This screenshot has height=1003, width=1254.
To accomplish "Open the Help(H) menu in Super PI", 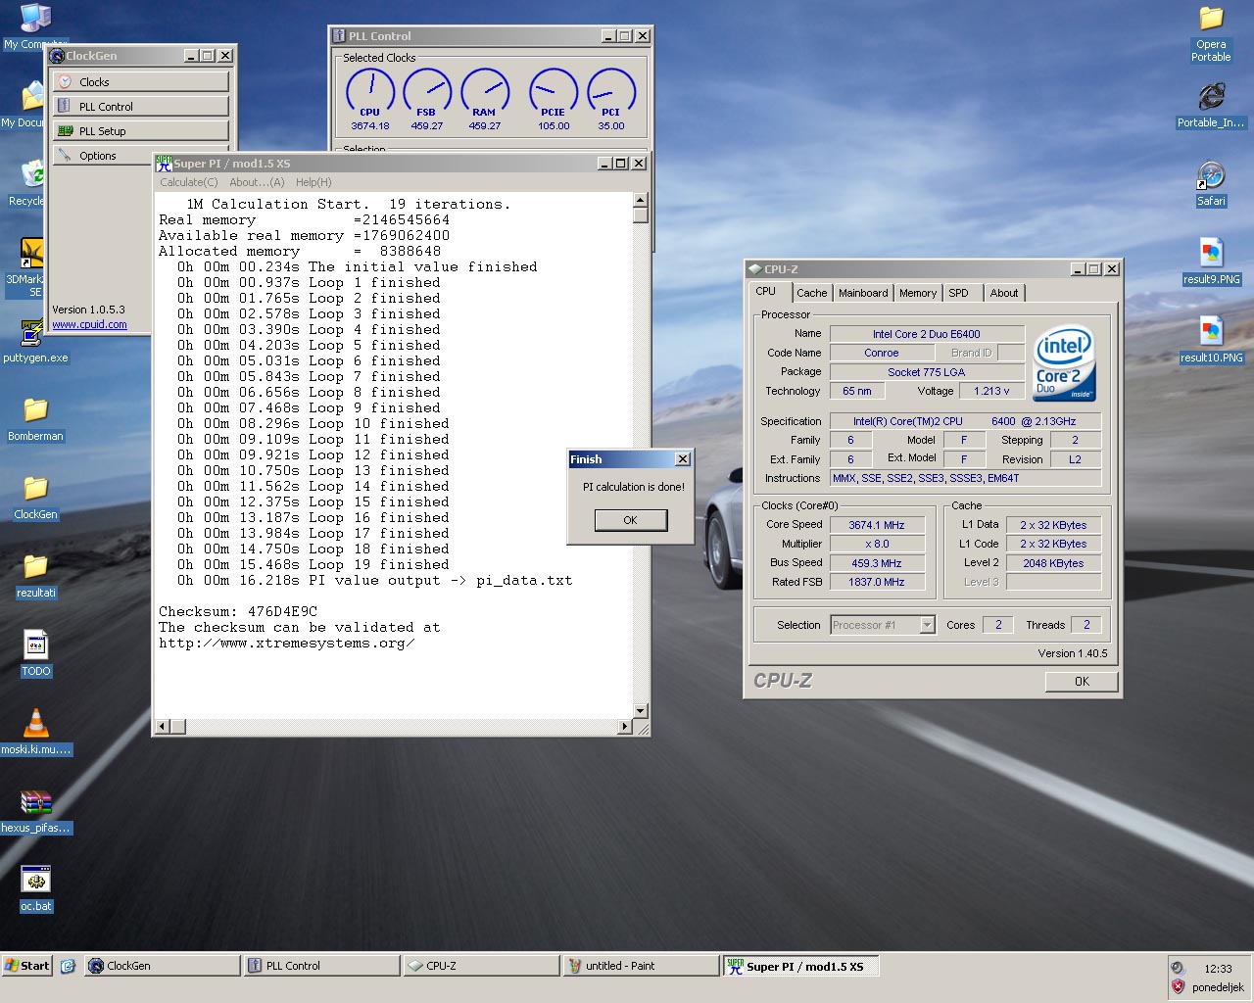I will (313, 182).
